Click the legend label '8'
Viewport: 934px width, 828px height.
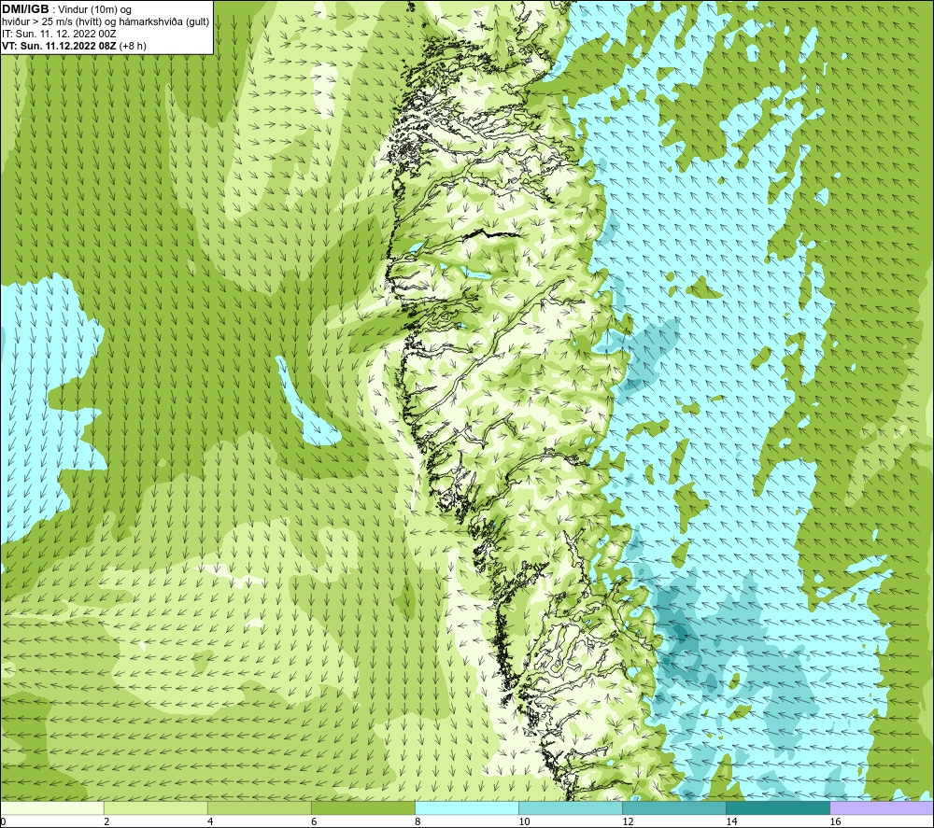pyautogui.click(x=417, y=822)
